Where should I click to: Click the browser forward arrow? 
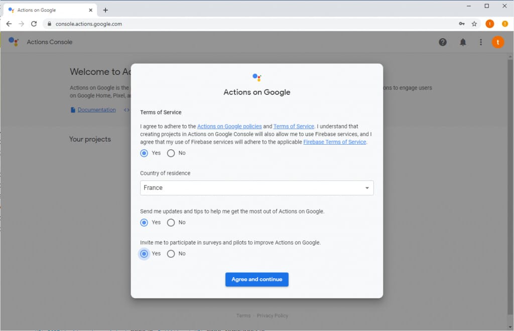(21, 24)
